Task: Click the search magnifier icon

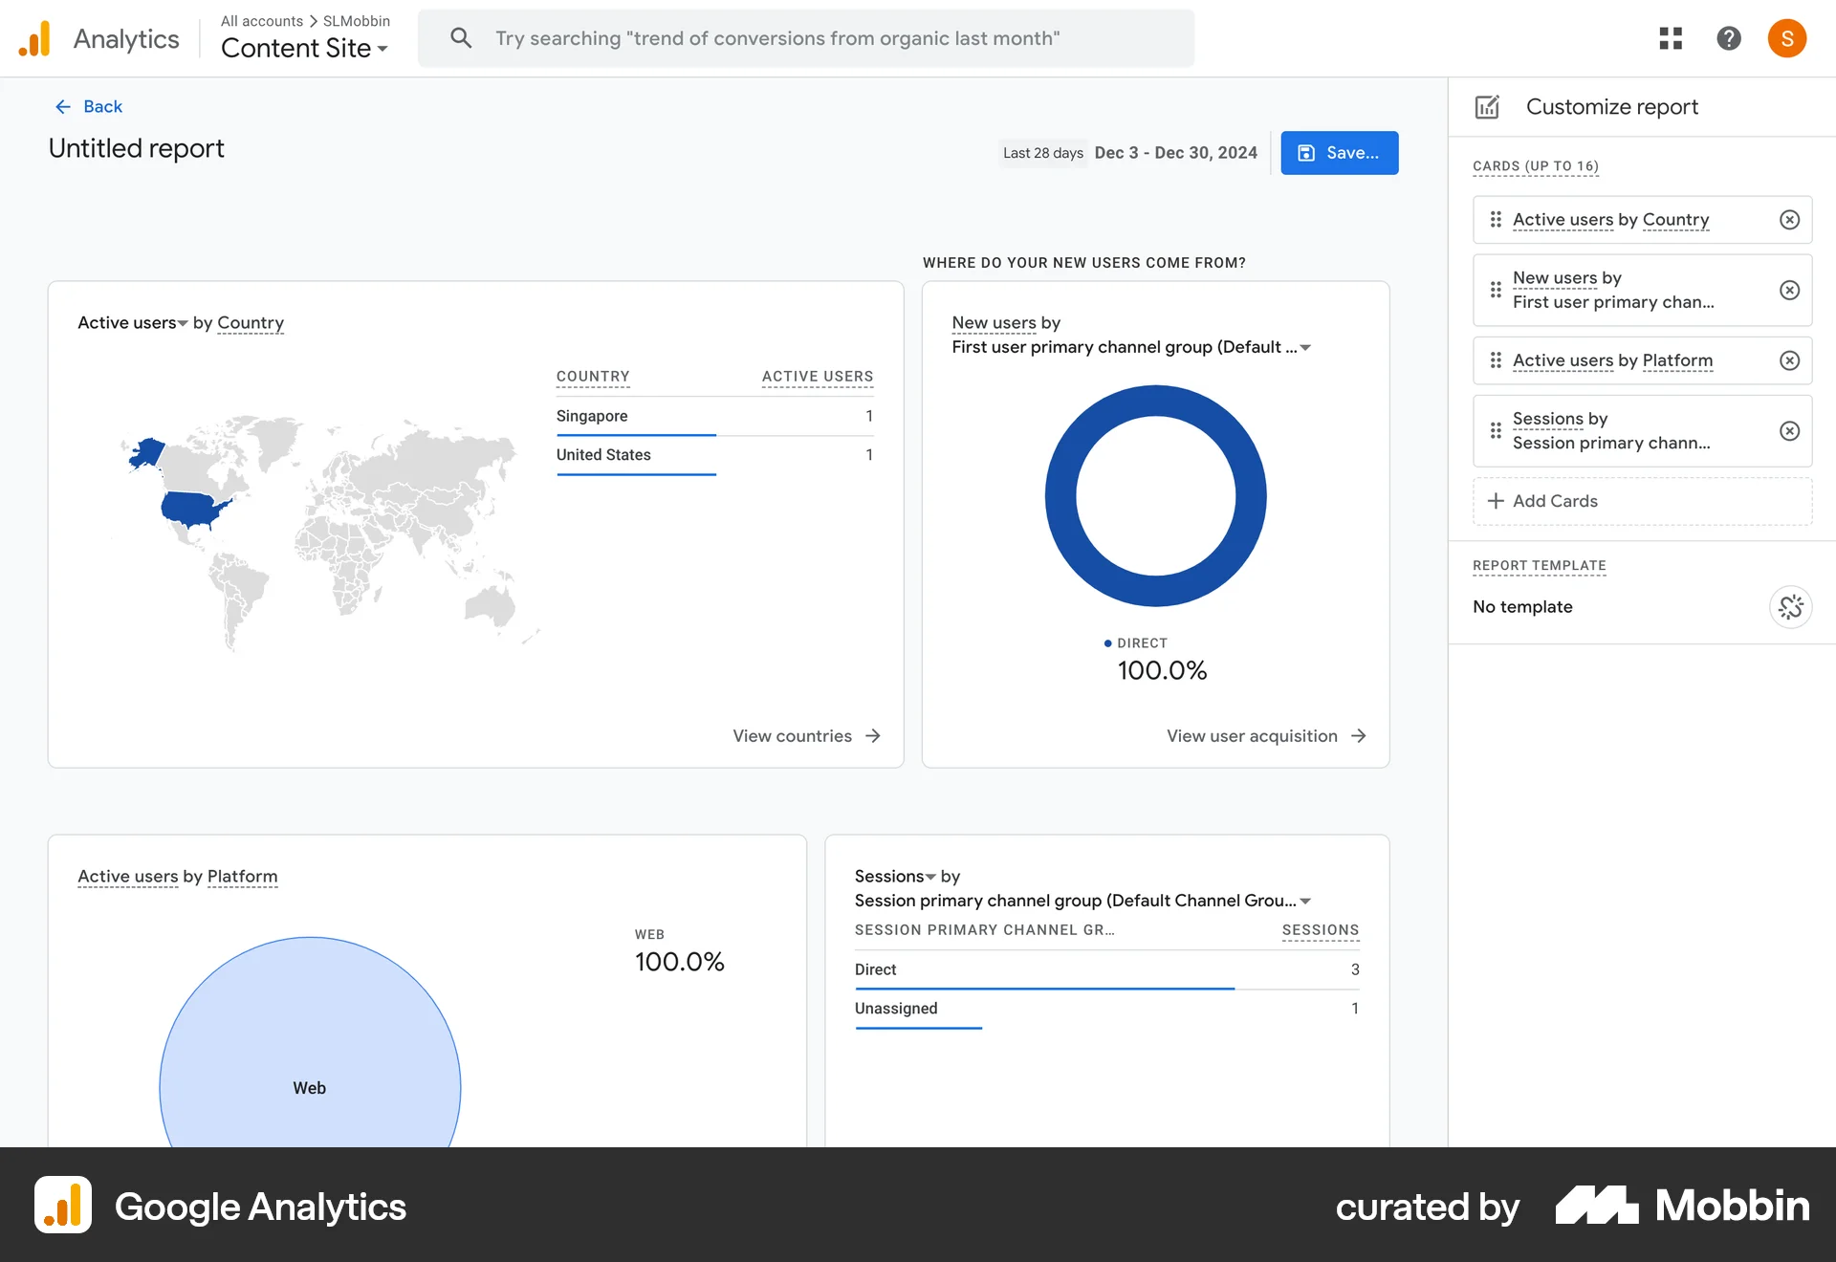Action: click(461, 38)
